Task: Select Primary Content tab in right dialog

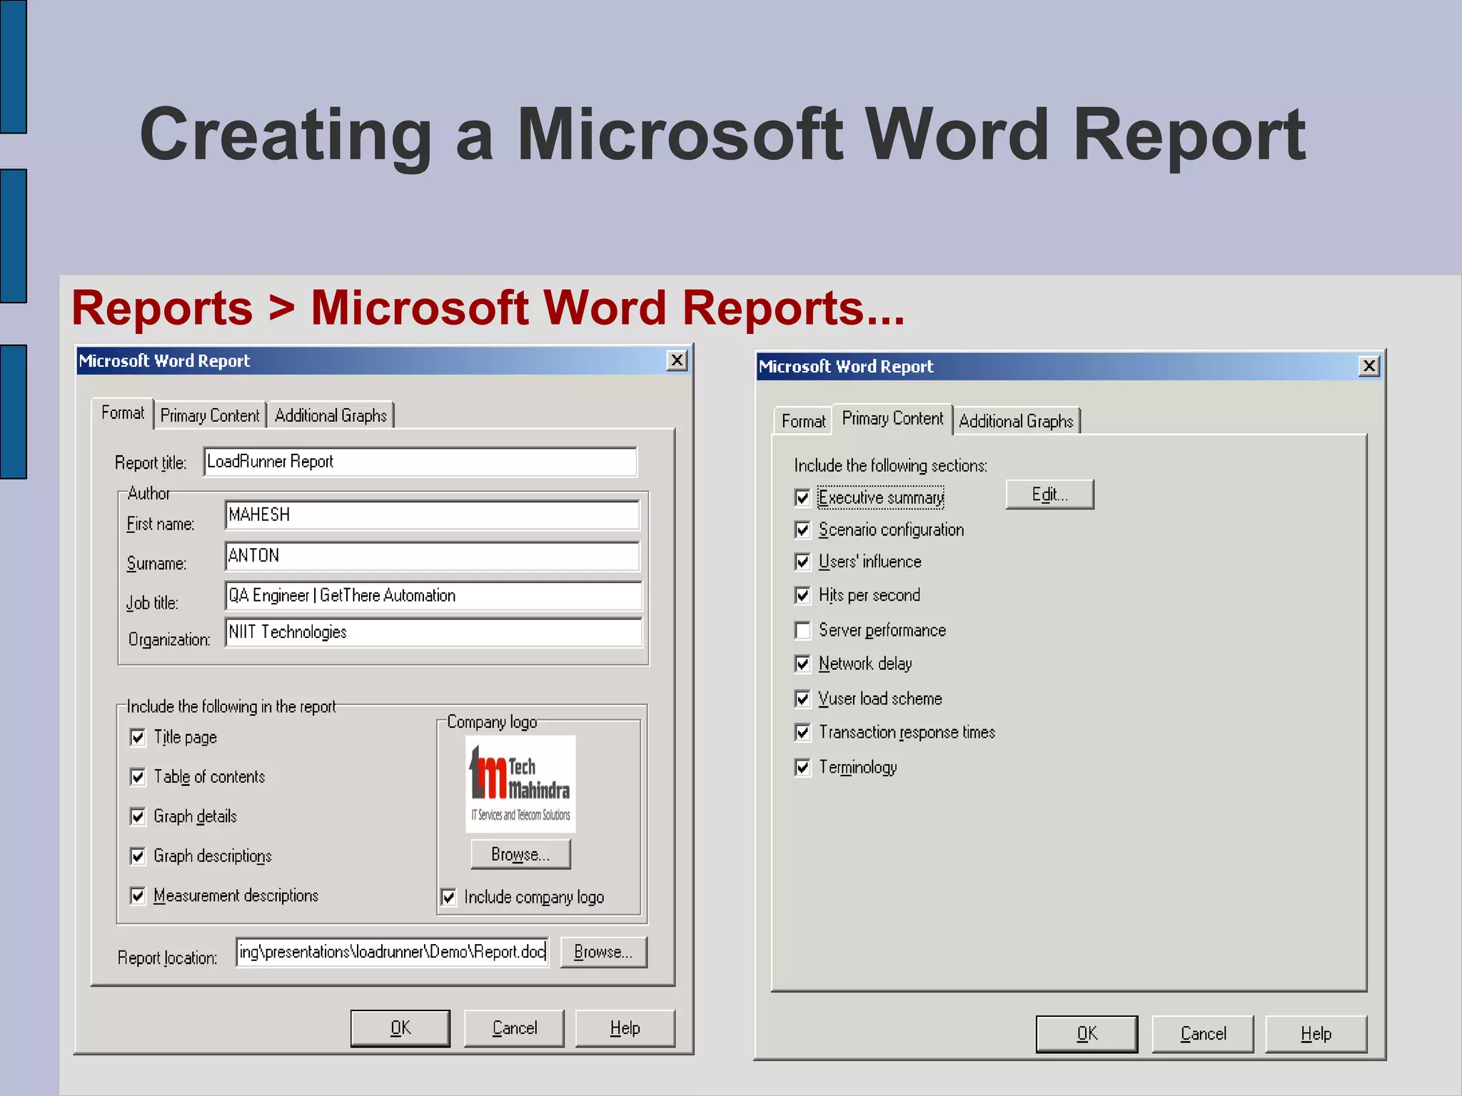Action: click(892, 419)
